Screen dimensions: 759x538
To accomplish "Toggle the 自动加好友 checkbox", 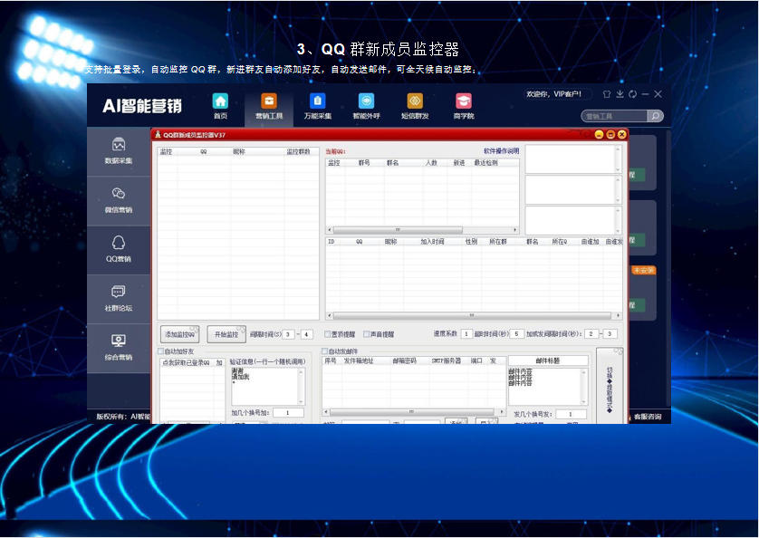I will point(160,351).
